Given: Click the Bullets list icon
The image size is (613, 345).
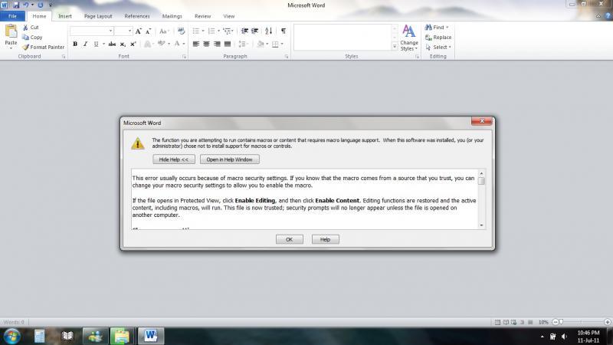Looking at the screenshot, I should [196, 31].
